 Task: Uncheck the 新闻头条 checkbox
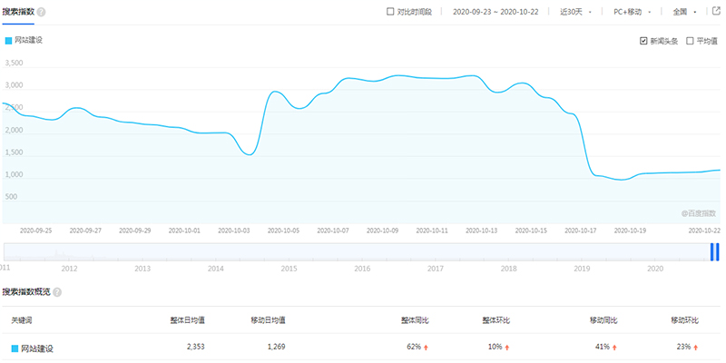(643, 41)
